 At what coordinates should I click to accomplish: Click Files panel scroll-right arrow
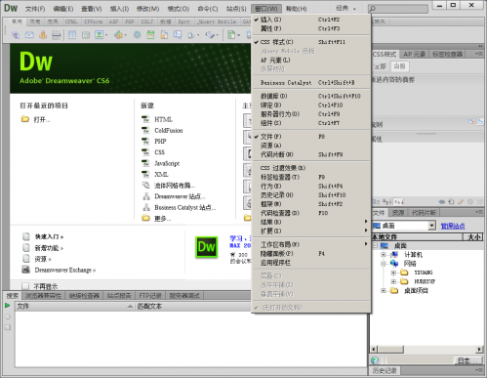479,350
